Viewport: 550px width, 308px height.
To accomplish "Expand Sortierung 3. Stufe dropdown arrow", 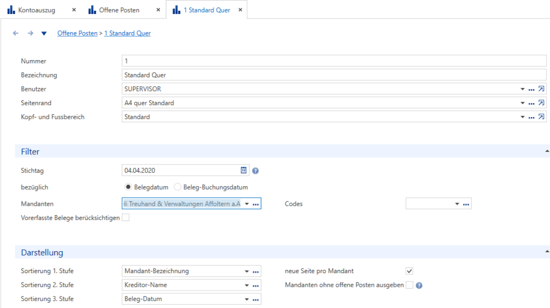I will (247, 299).
